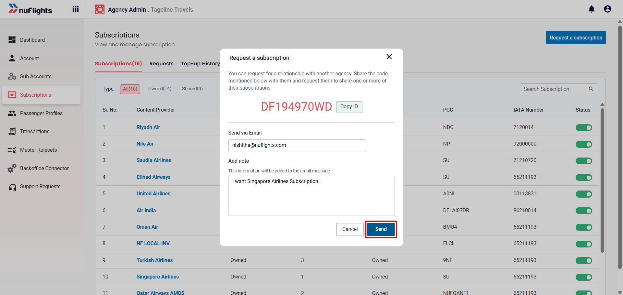623x295 pixels.
Task: Click the Search Subscription field
Action: pos(559,89)
